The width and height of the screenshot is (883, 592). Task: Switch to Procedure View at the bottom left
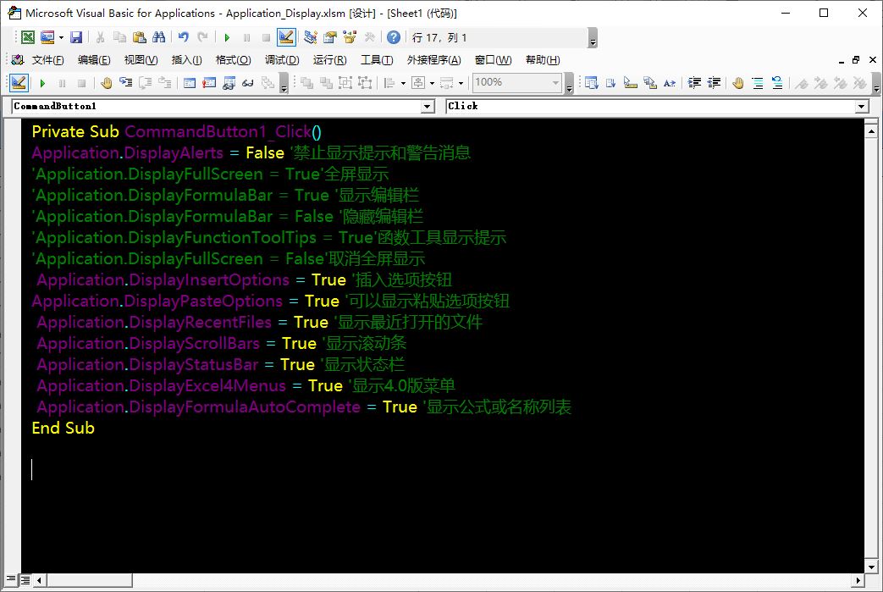point(11,579)
